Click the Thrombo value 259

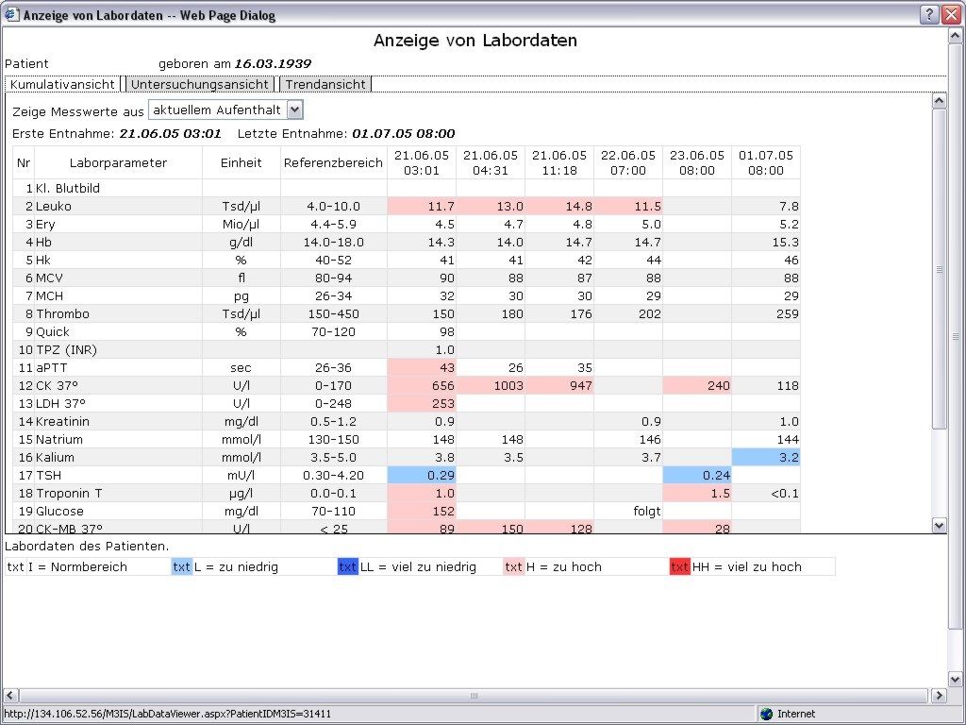click(x=788, y=313)
